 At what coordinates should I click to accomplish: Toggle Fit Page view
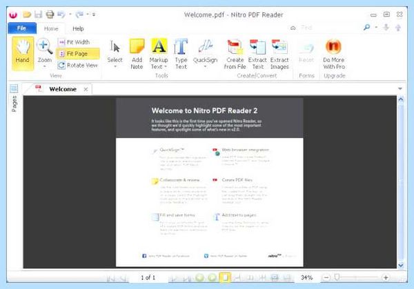coord(77,54)
